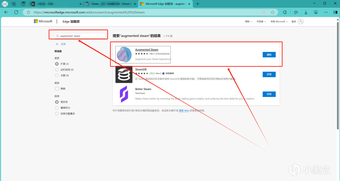Viewport: 340px width, 181px height.
Task: Click the Augmented Steam extension icon
Action: click(x=124, y=55)
